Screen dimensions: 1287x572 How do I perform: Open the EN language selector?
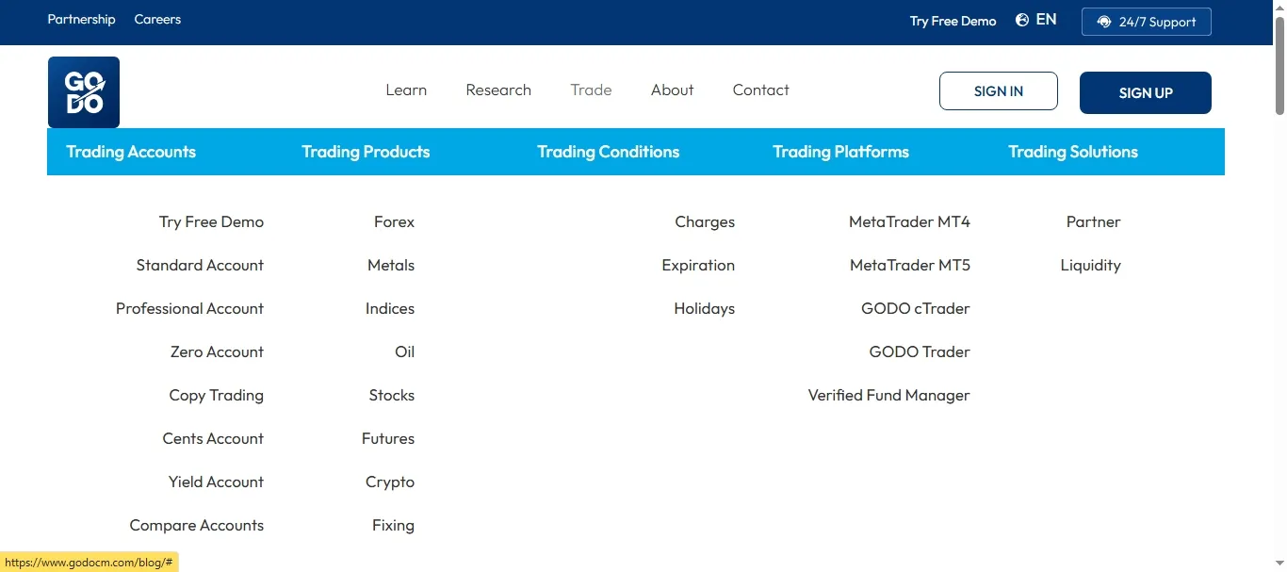click(1046, 20)
